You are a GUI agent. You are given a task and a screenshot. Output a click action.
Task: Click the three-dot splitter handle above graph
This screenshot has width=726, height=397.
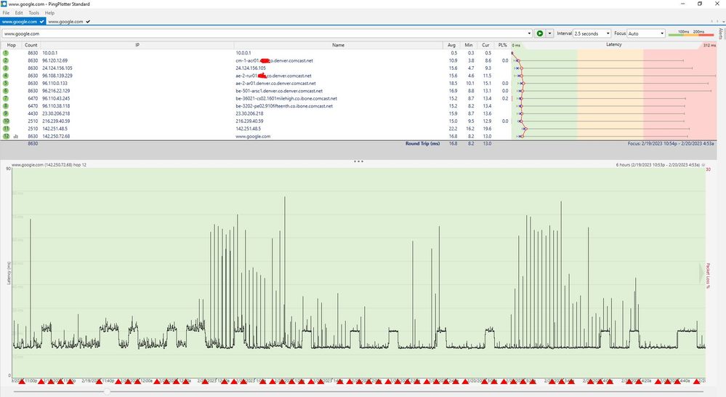tap(358, 161)
